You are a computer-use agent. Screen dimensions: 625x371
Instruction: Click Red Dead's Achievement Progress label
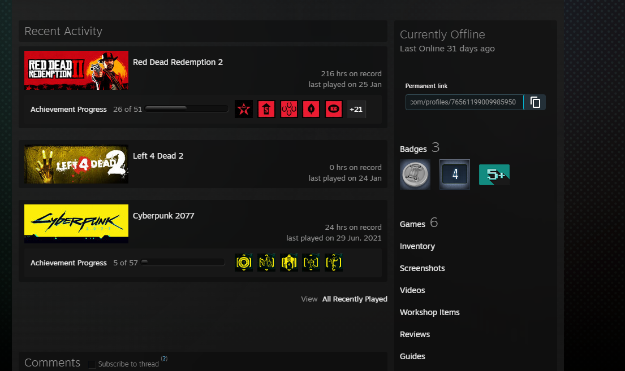(68, 110)
